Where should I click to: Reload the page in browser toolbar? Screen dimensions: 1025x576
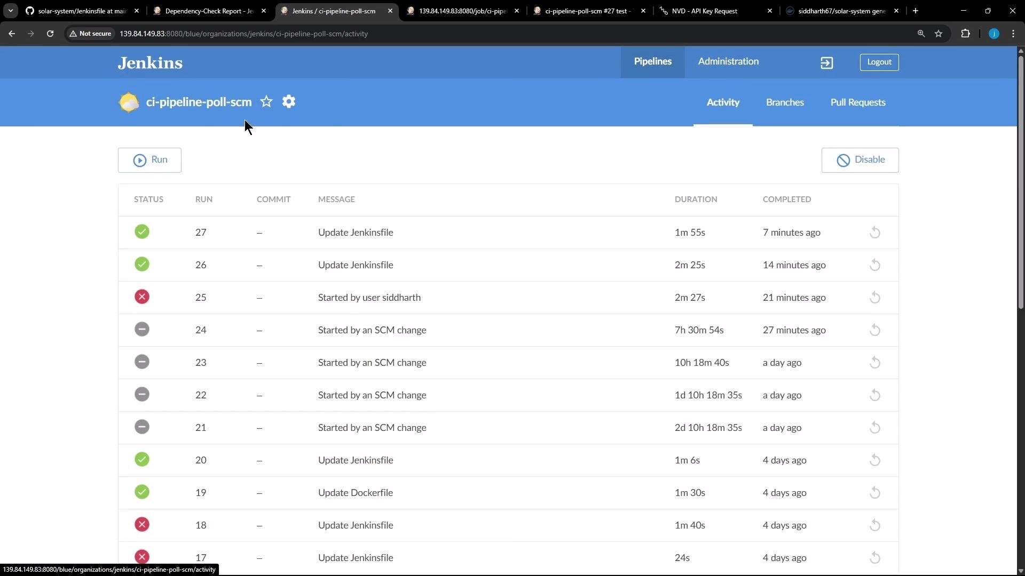(x=50, y=34)
